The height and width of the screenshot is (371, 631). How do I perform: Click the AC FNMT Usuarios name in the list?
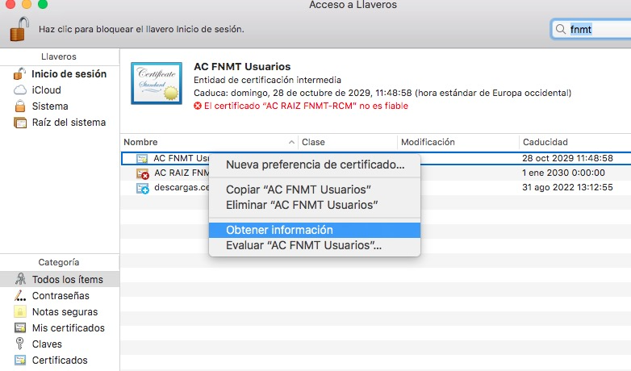[x=181, y=158]
